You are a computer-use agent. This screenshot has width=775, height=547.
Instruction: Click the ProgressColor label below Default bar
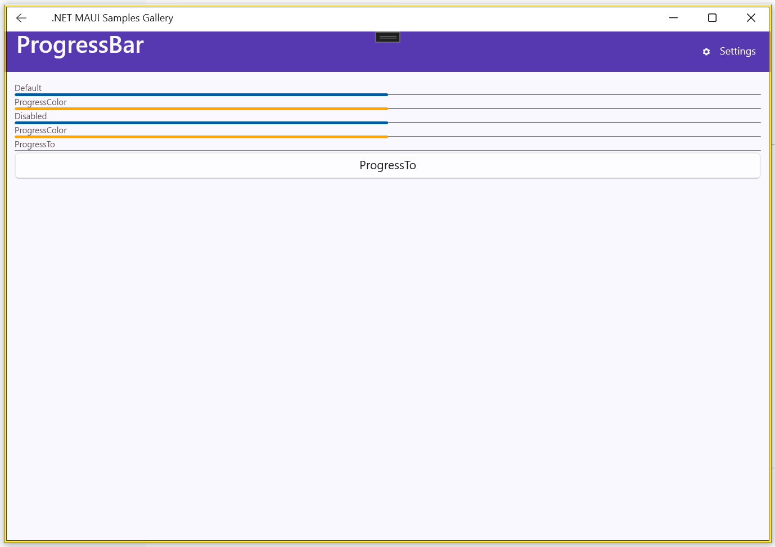point(40,102)
